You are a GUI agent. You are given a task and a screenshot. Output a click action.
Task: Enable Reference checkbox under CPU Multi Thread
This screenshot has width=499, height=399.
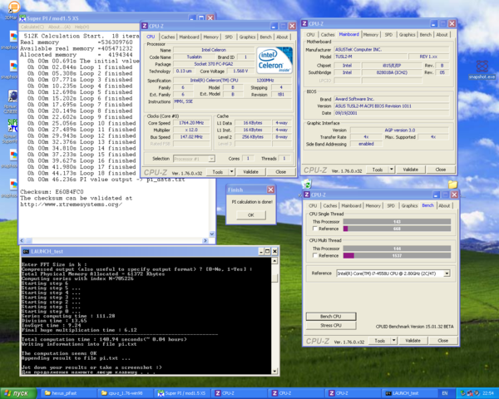(x=314, y=255)
